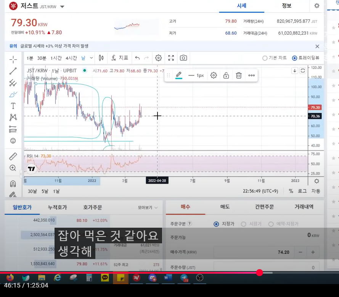The height and width of the screenshot is (297, 339).
Task: Open more options in drawing toolbar
Action: click(251, 75)
